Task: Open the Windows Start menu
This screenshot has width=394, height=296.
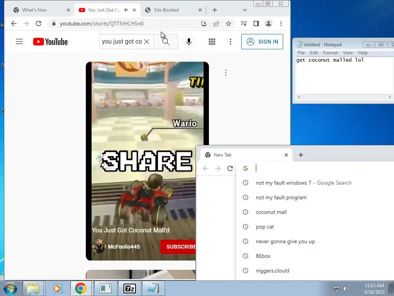Action: 10,288
